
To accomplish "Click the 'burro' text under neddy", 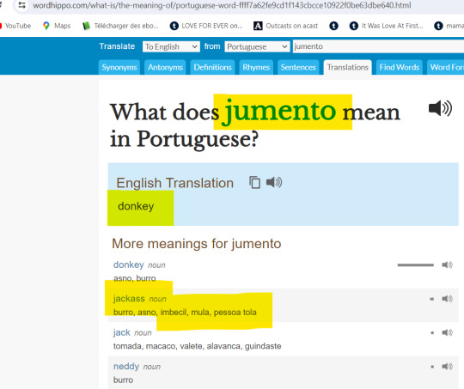I will coord(123,380).
